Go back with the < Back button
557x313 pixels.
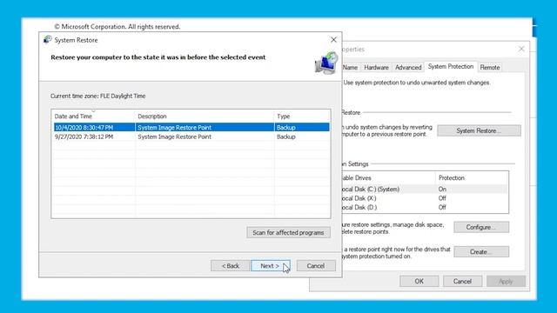coord(230,266)
